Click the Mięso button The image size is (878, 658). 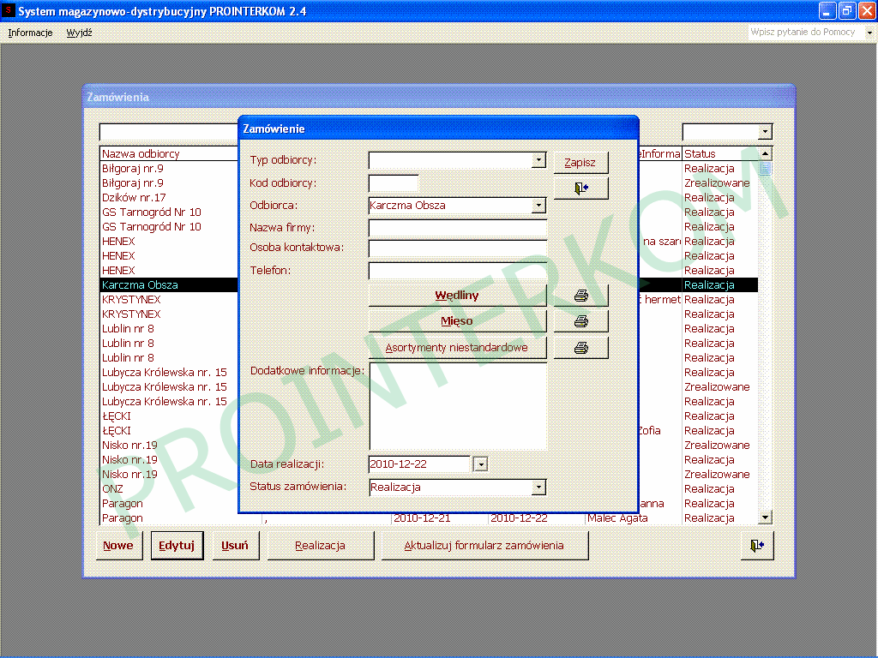(x=457, y=321)
